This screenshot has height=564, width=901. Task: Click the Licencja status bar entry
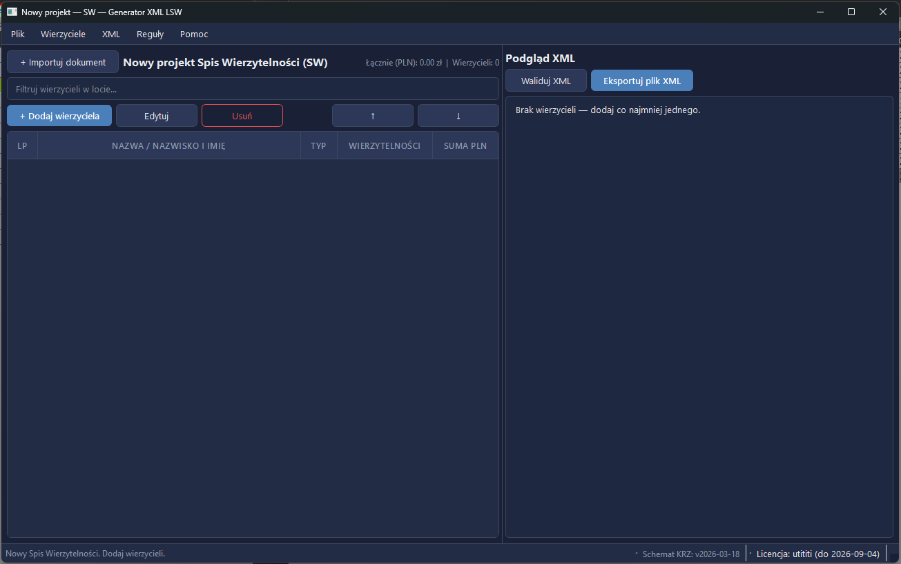(818, 554)
